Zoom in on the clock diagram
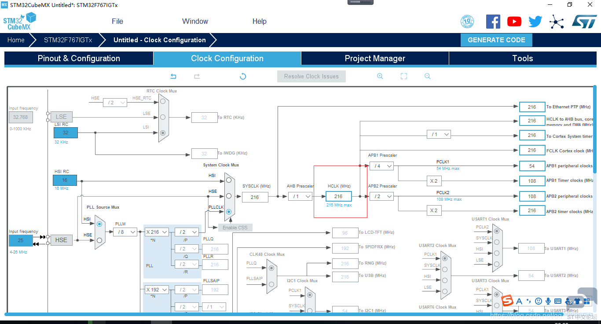The height and width of the screenshot is (324, 601). click(380, 76)
